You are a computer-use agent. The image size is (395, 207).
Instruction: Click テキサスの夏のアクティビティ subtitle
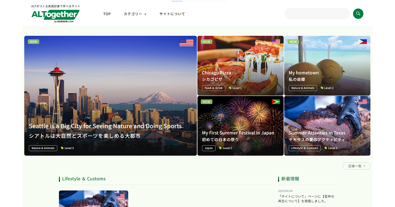317,139
